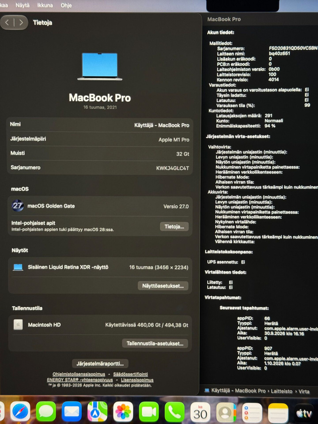The image size is (318, 424).
Task: Open the Mail app icon
Action: pyautogui.click(x=71, y=412)
